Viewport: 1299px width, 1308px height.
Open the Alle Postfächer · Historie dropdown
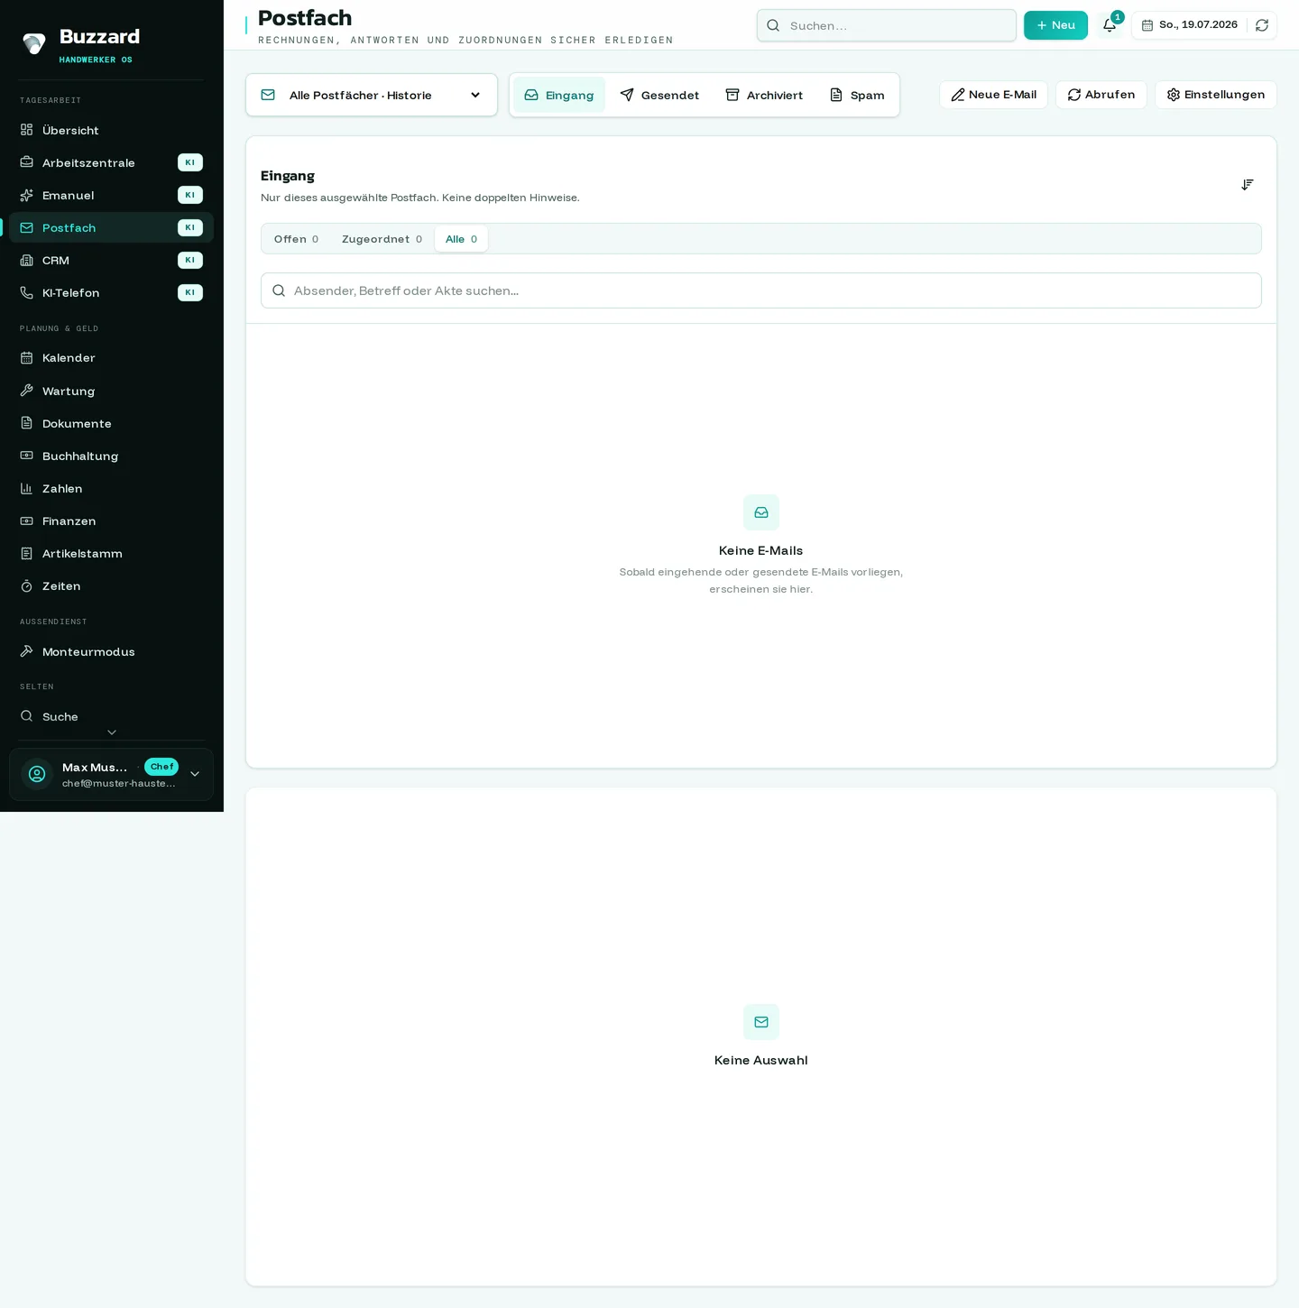pos(372,95)
